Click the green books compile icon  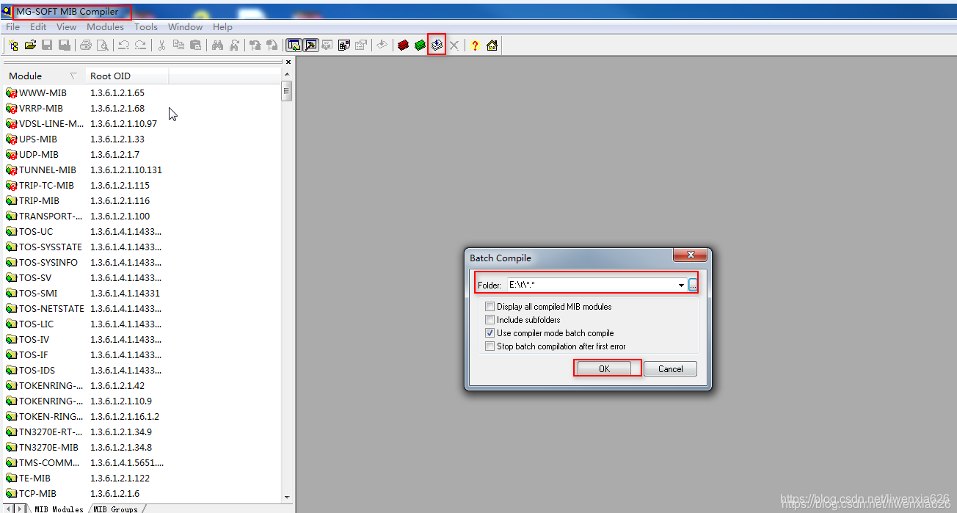click(x=420, y=46)
